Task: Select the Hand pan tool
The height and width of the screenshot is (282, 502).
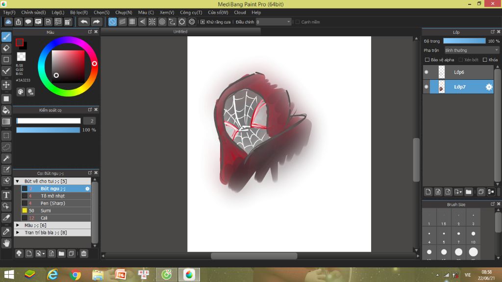Action: click(6, 243)
